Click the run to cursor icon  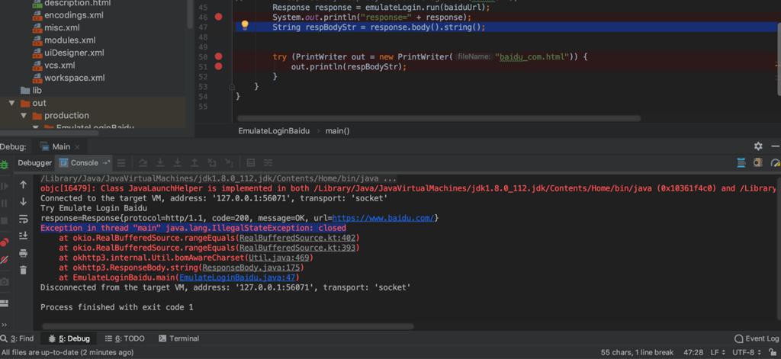[229, 163]
